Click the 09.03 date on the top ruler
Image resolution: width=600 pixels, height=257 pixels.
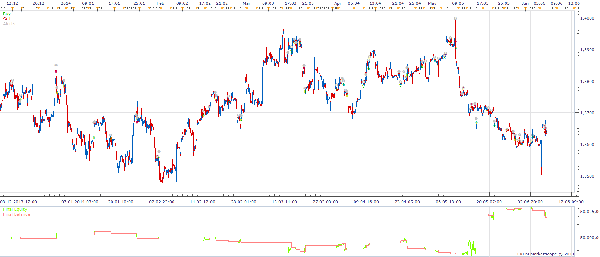click(x=268, y=3)
